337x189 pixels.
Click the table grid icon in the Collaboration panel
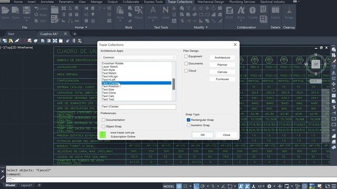tap(263, 19)
